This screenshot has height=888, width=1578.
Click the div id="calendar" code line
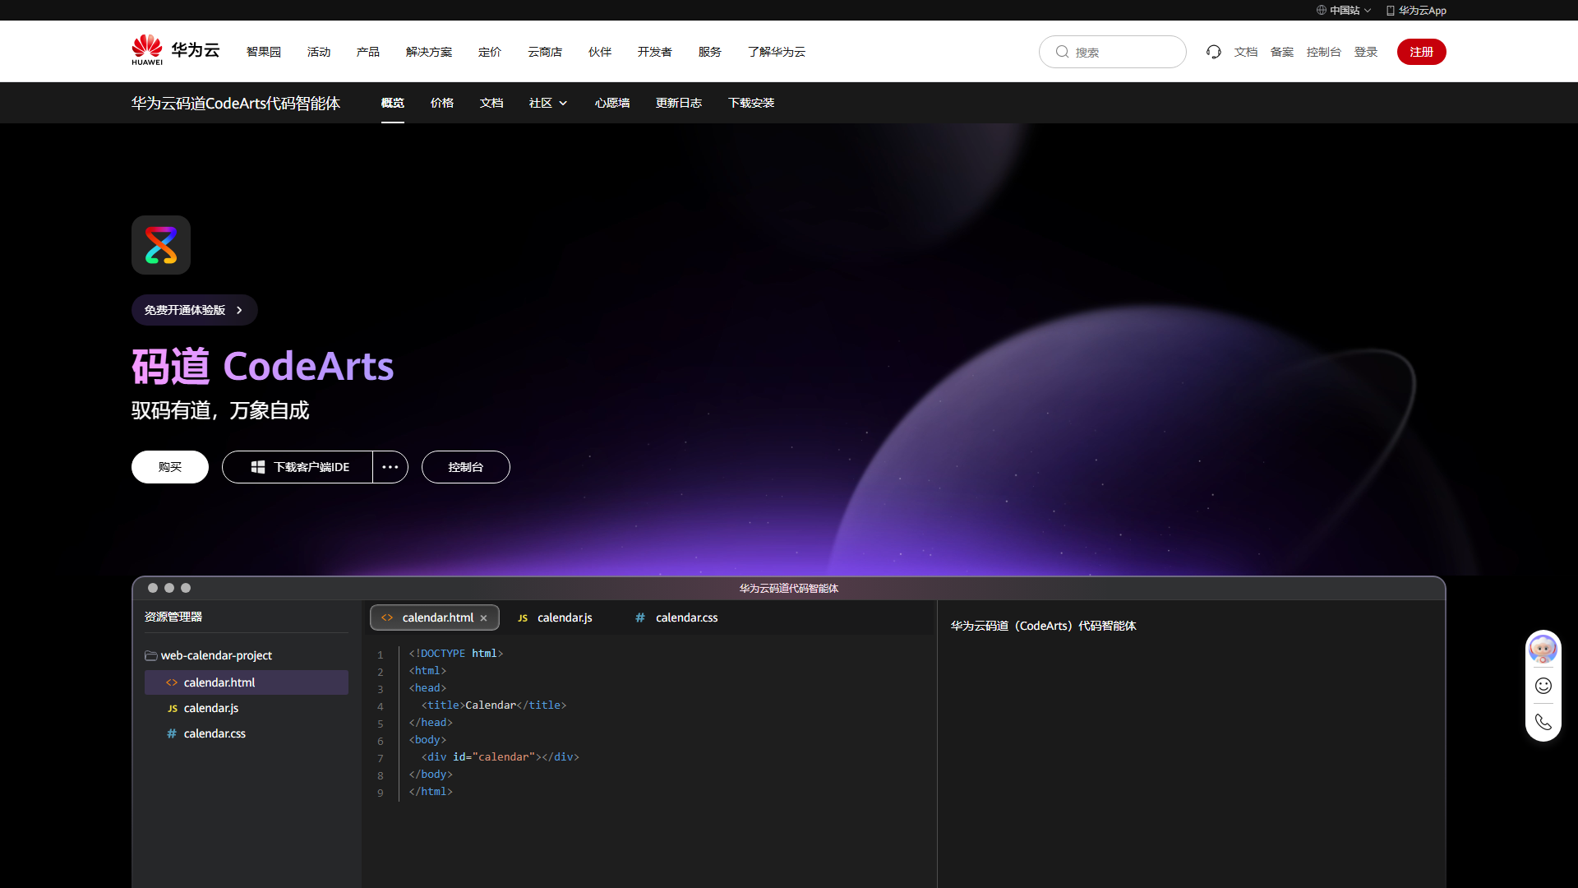coord(501,757)
